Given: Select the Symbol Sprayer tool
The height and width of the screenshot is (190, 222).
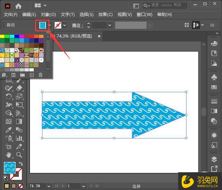Looking at the screenshot, I should point(9,138).
